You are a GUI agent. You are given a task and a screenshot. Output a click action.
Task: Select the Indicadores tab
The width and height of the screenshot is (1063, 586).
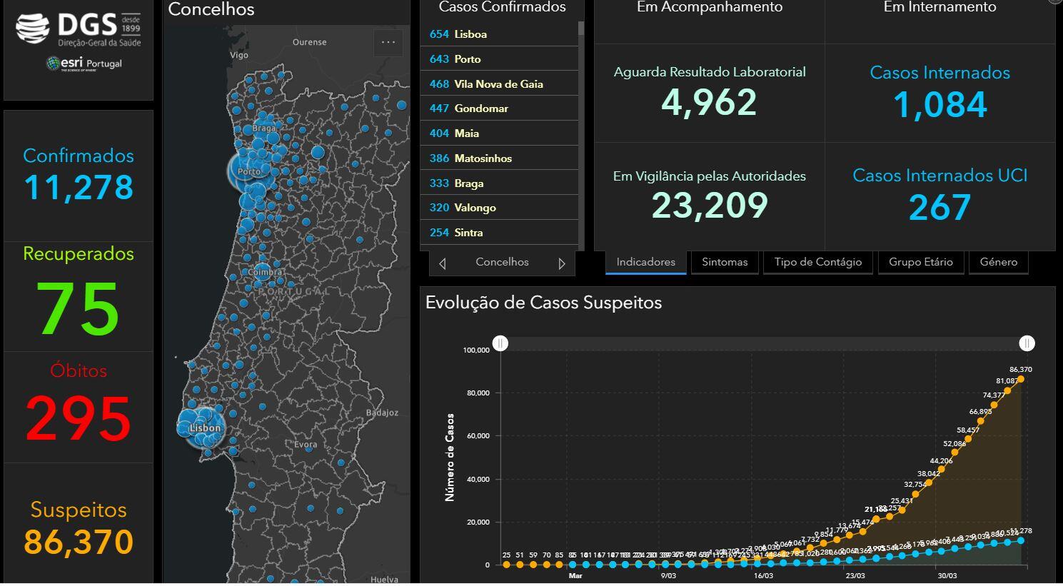tap(645, 262)
